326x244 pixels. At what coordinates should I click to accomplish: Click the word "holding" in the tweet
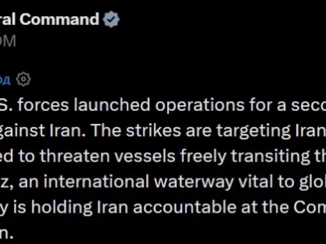click(61, 208)
